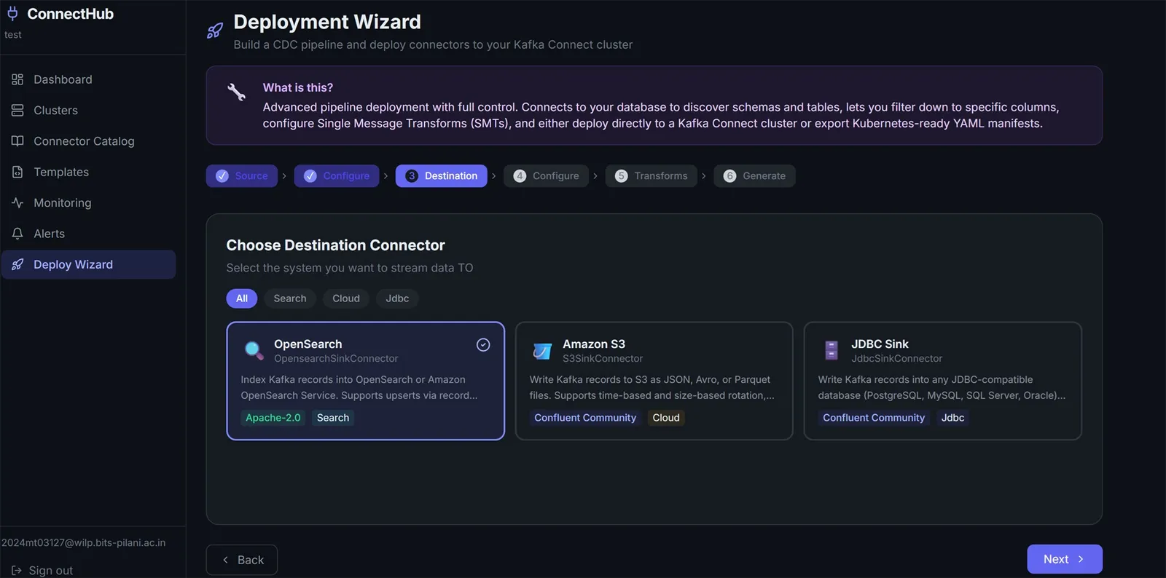1166x578 pixels.
Task: Select the Destination step 3
Action: pyautogui.click(x=442, y=176)
